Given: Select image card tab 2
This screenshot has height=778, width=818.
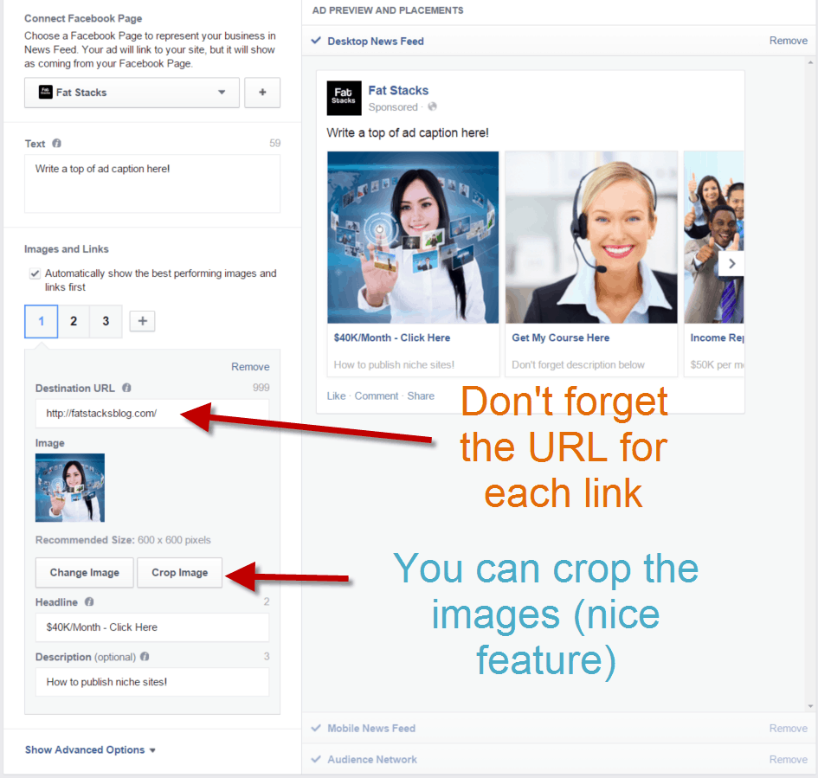Looking at the screenshot, I should 74,321.
